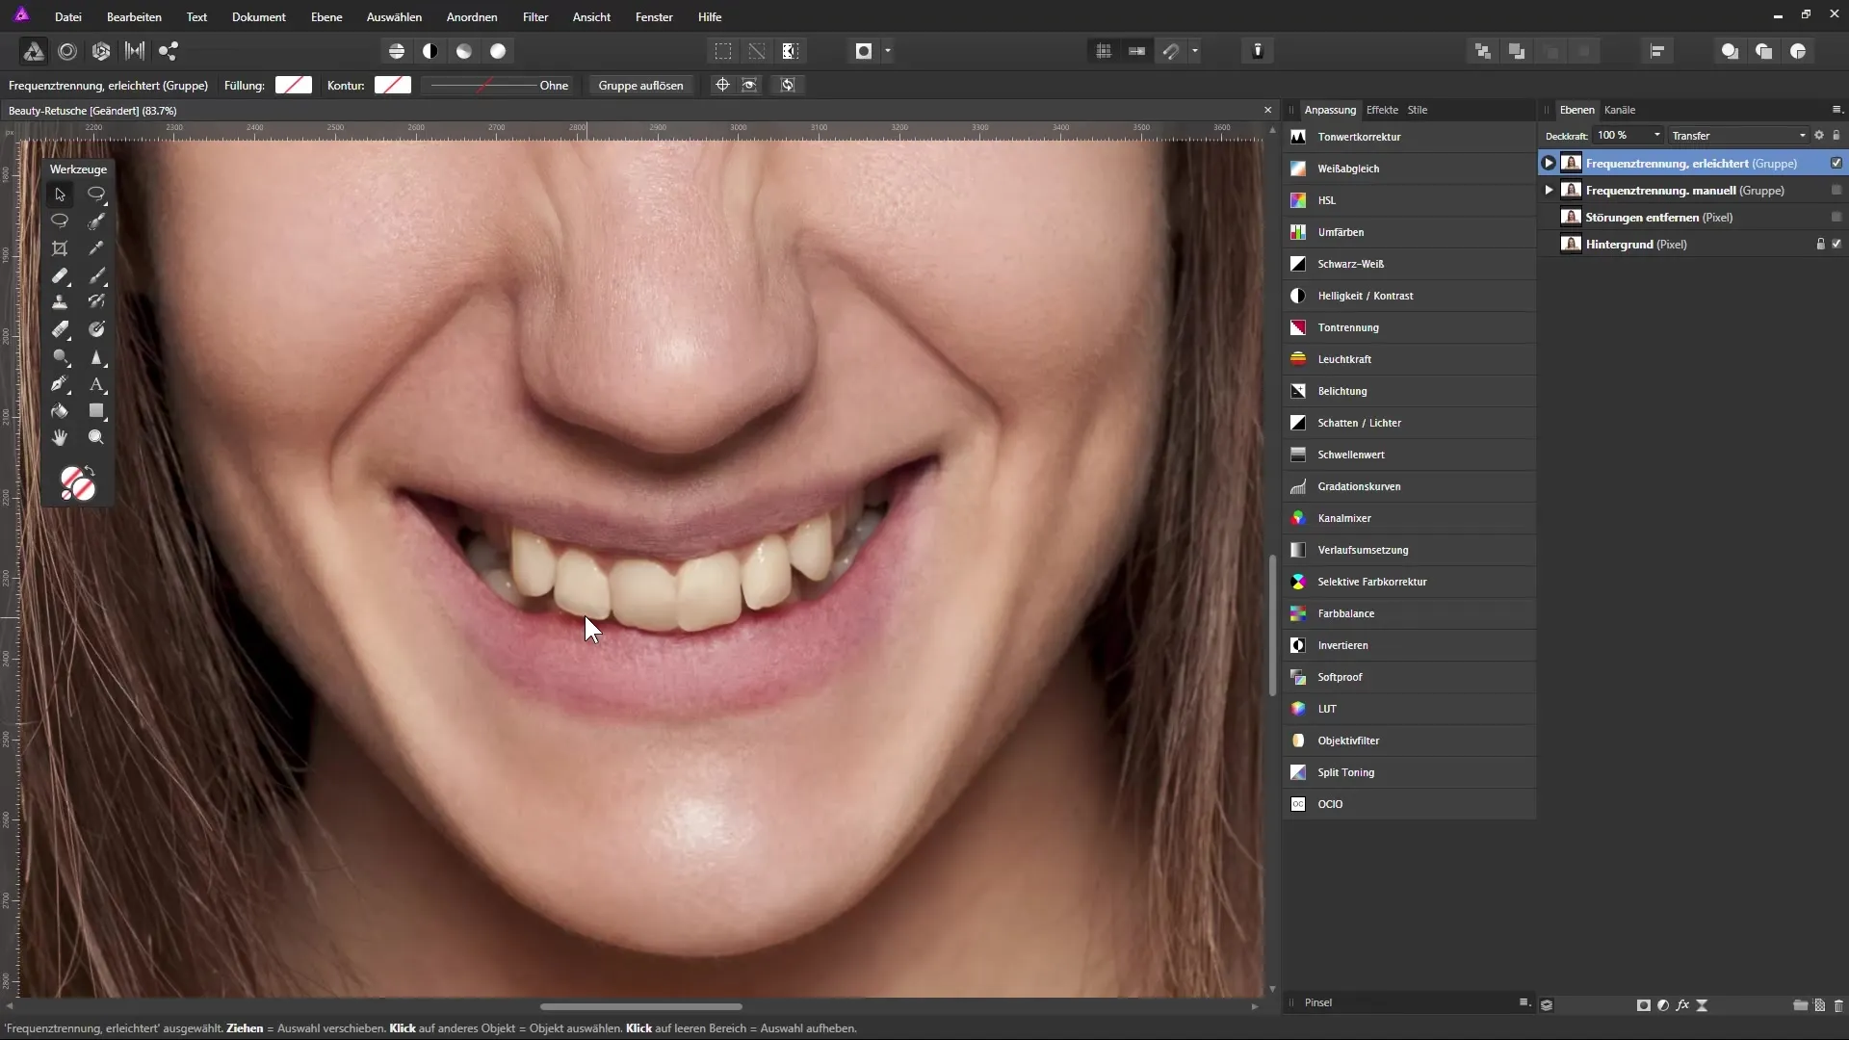Toggle visibility of Frequenztrennung, manuell group
Screen dimensions: 1849x1040
[x=1836, y=190]
